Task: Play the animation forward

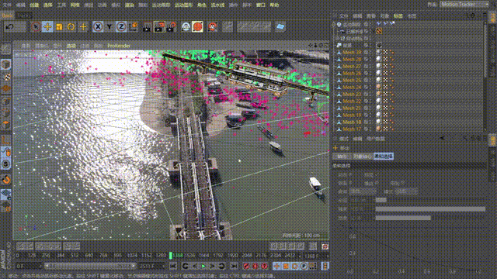Action: point(203,267)
